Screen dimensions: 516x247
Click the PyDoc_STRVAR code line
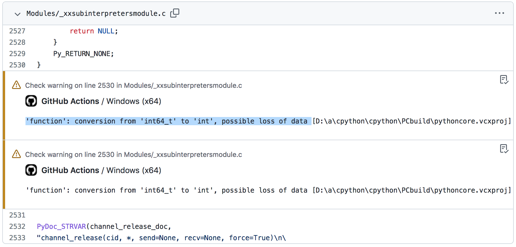[x=104, y=226]
